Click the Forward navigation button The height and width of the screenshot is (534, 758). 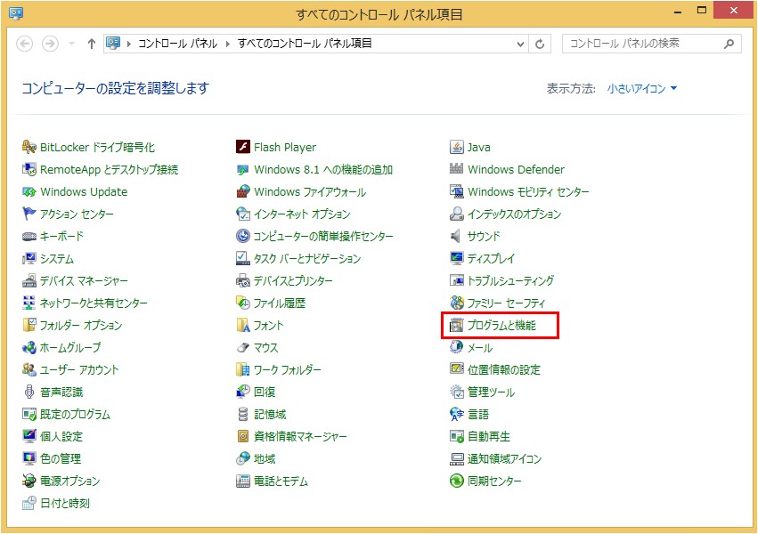click(x=50, y=44)
